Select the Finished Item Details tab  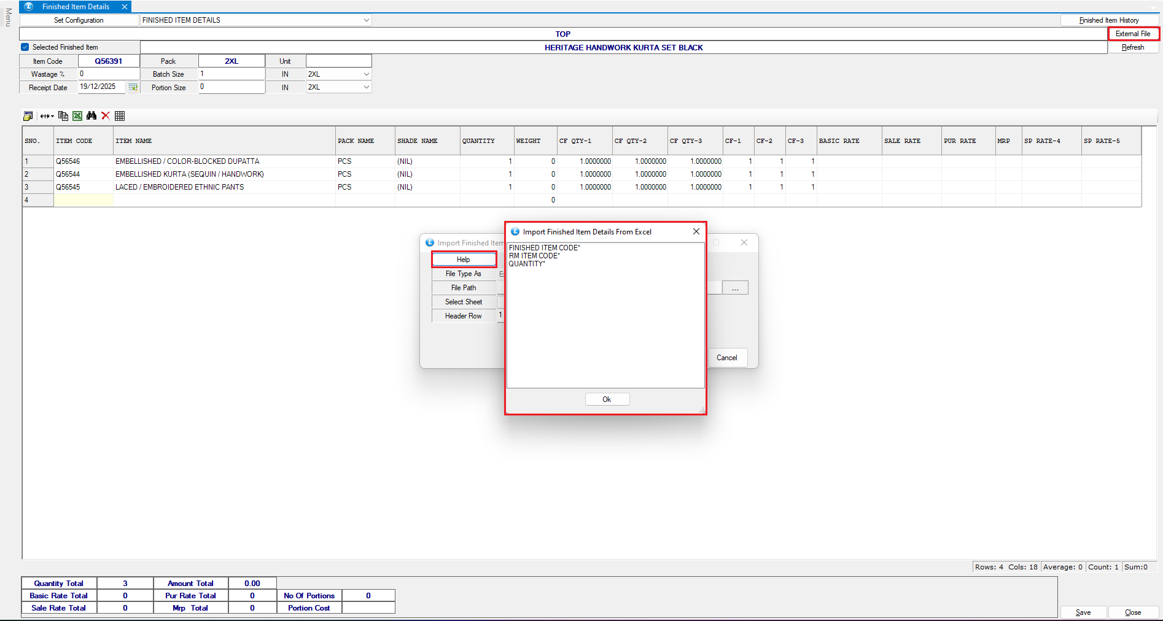76,7
